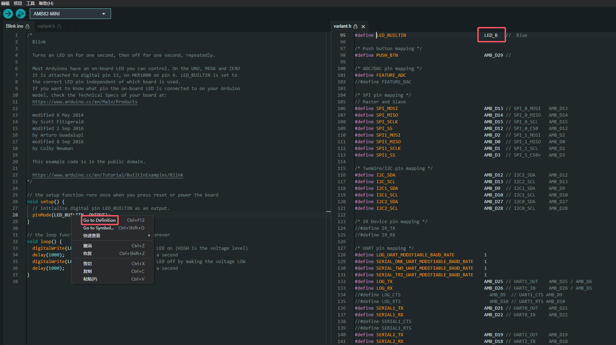This screenshot has width=616, height=345.
Task: Click 'UART pin mapping' comment
Action: [x=385, y=248]
